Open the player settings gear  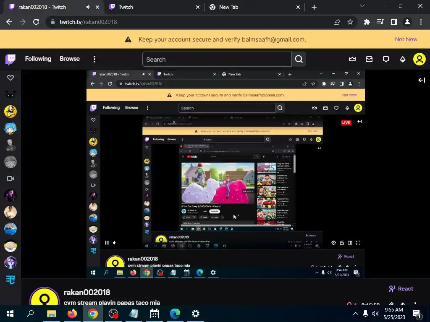point(333,243)
